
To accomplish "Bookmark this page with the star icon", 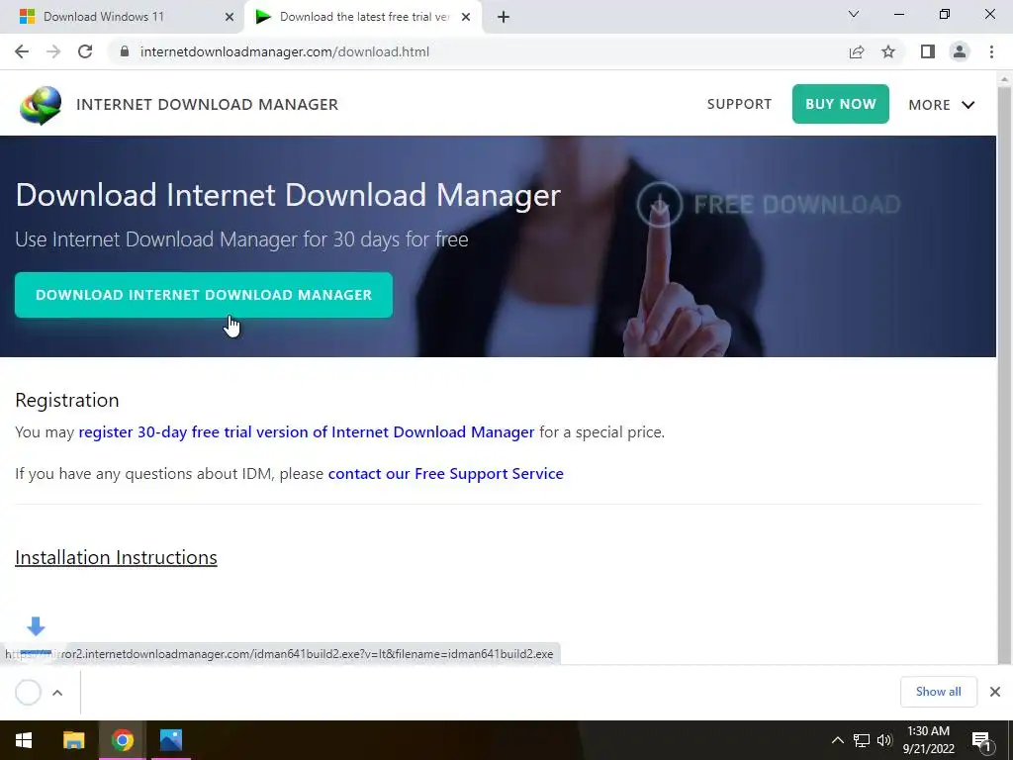I will (888, 51).
